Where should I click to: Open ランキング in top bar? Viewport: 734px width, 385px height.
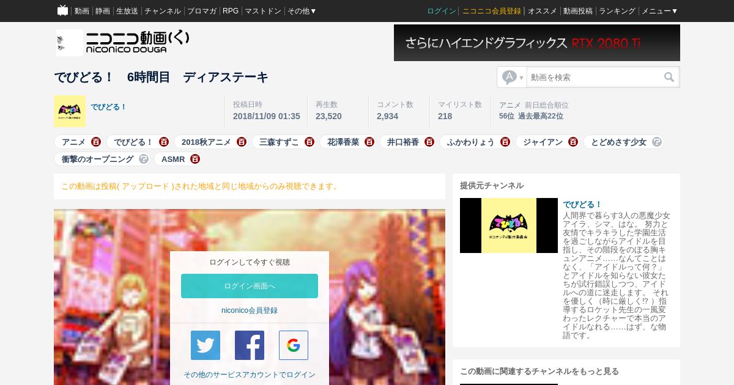pos(617,11)
